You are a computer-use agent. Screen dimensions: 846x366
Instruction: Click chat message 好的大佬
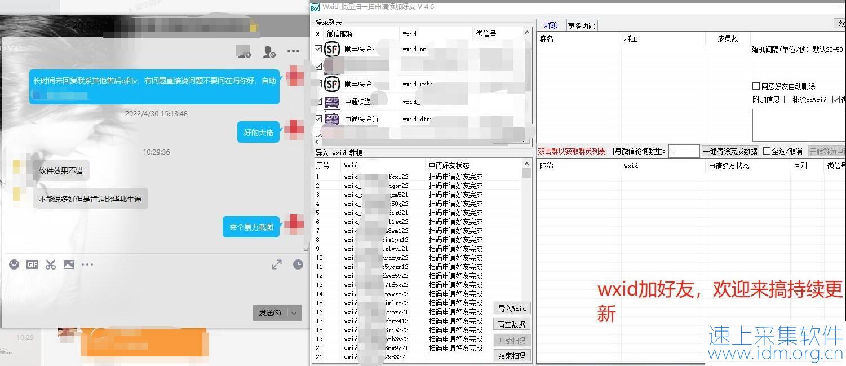point(258,133)
